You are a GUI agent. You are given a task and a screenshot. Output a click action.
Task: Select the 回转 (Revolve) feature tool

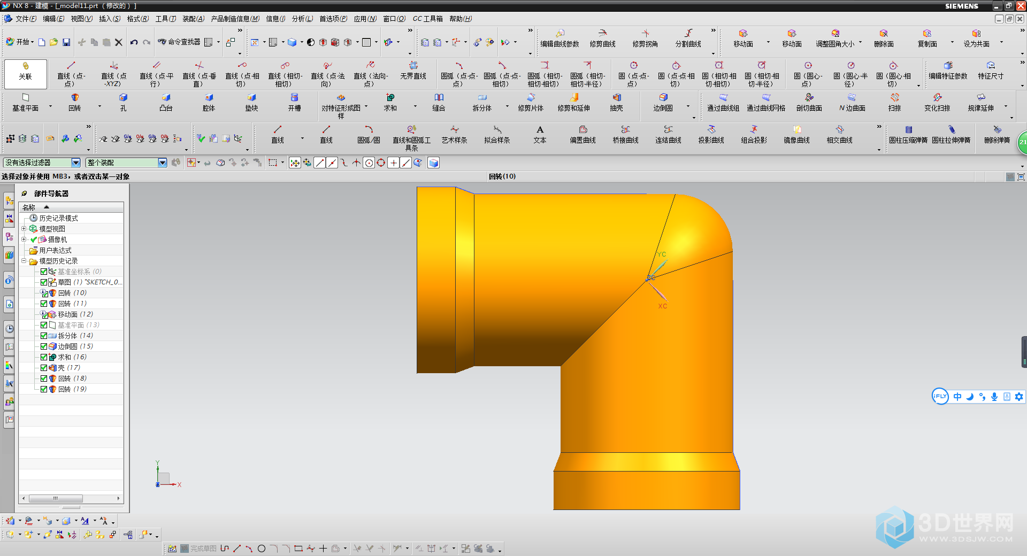[x=75, y=102]
